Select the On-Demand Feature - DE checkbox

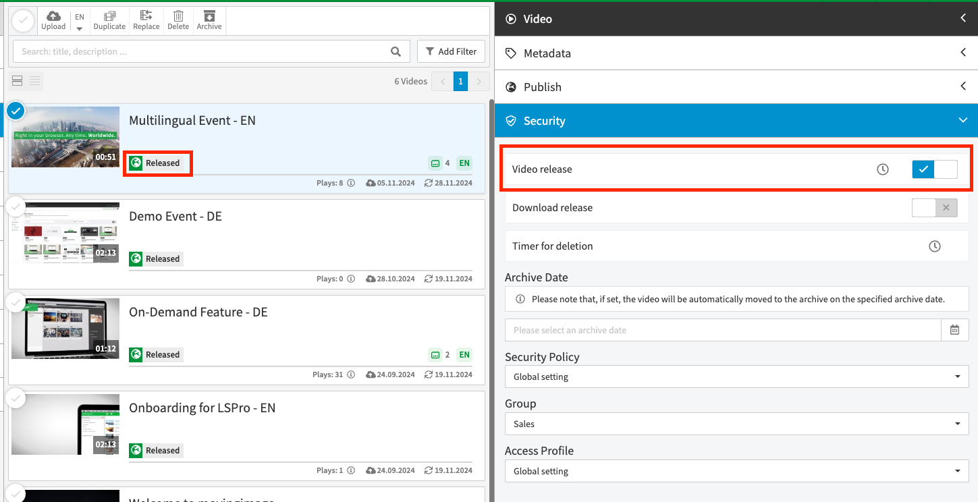[16, 302]
